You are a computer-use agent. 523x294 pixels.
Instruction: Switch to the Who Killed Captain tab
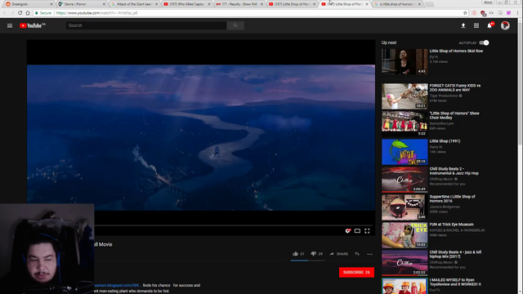point(186,4)
